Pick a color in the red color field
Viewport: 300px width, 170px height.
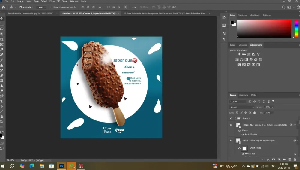[264, 29]
